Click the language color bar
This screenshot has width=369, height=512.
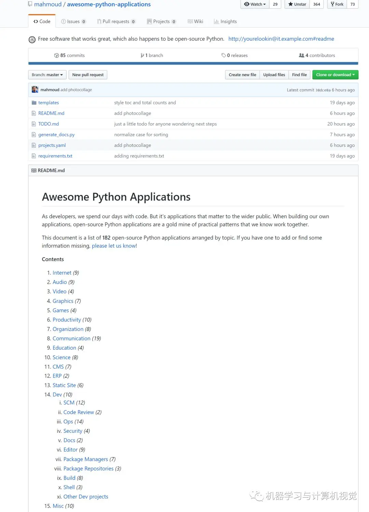(193, 63)
